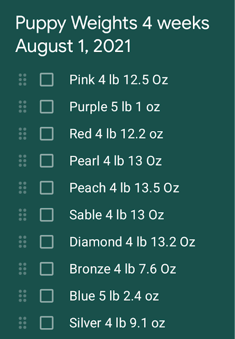
Task: Click the Blue 5 lb 2.4 oz text
Action: (114, 296)
